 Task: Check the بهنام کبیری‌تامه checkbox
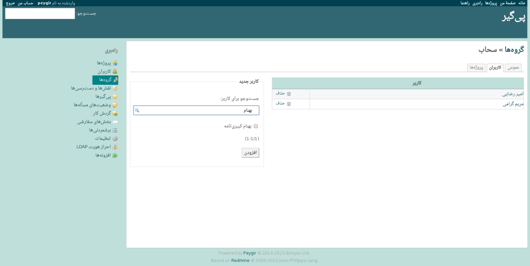point(256,126)
